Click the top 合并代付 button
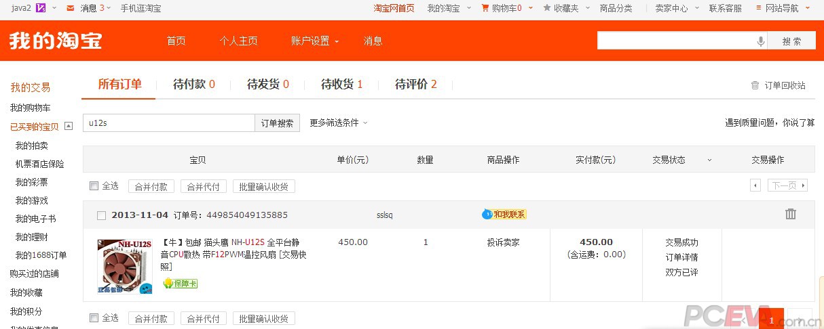 coord(204,186)
